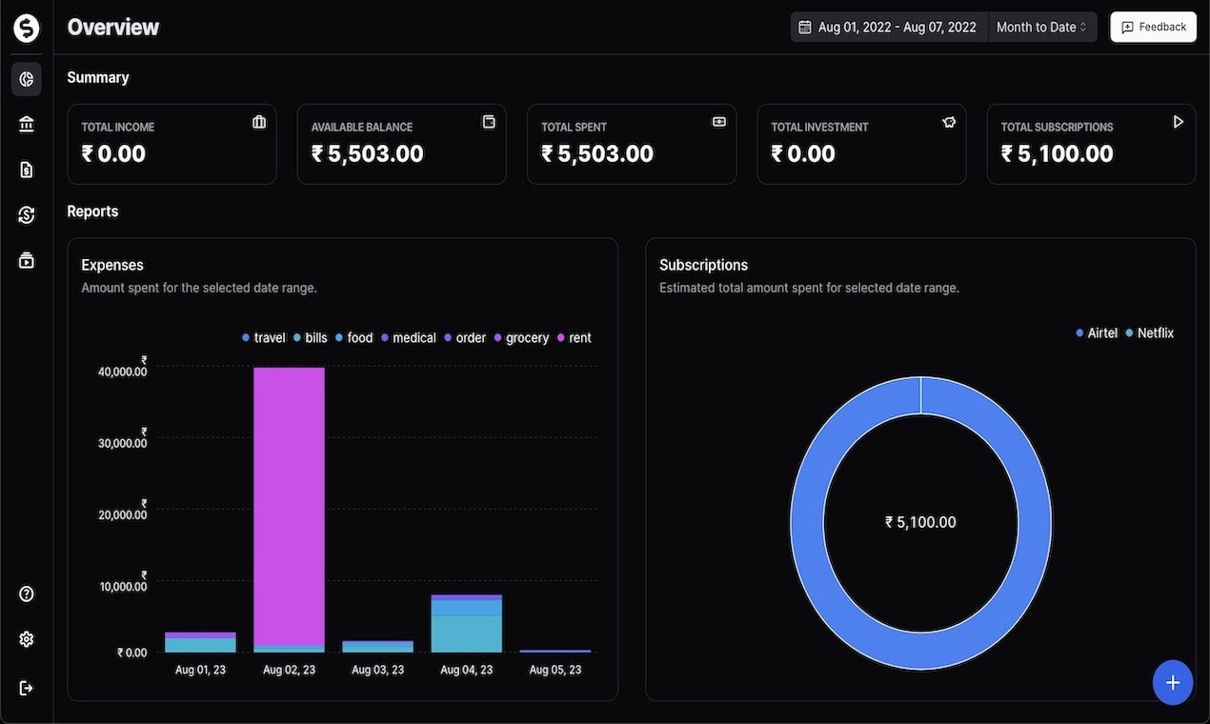1210x724 pixels.
Task: Open the Overview pie-chart sidebar icon
Action: pos(27,80)
